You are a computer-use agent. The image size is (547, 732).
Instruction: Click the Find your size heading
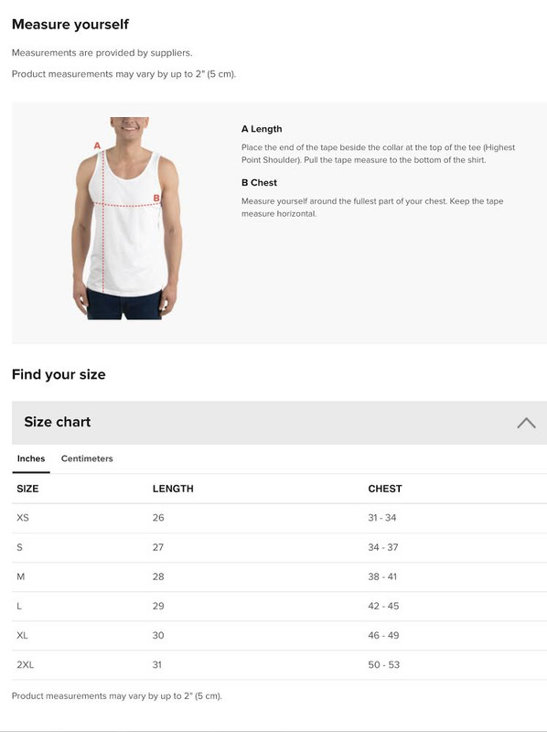[59, 374]
